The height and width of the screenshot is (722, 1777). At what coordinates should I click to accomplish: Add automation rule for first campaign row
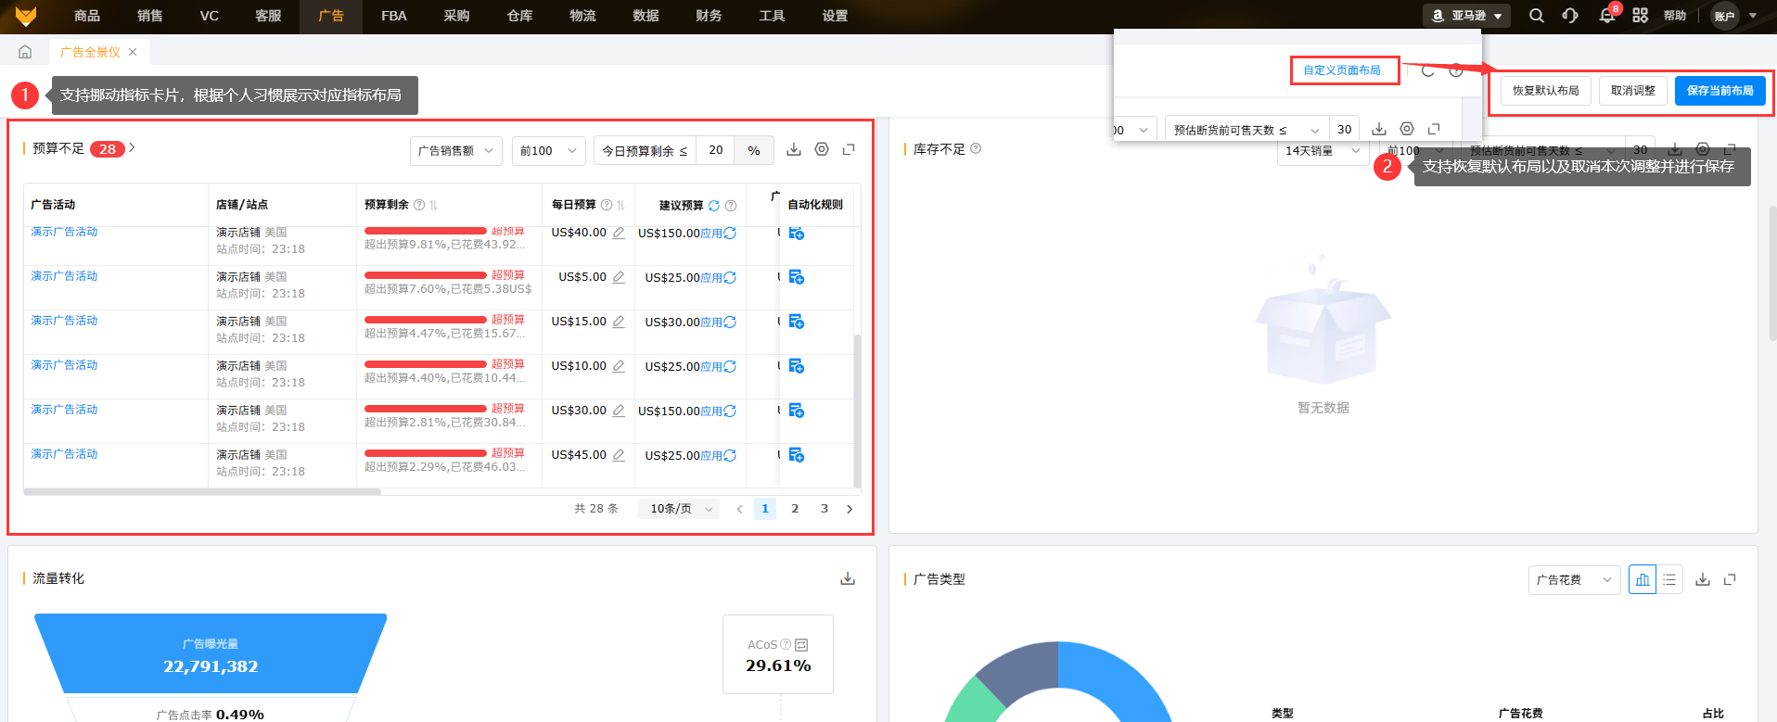796,233
